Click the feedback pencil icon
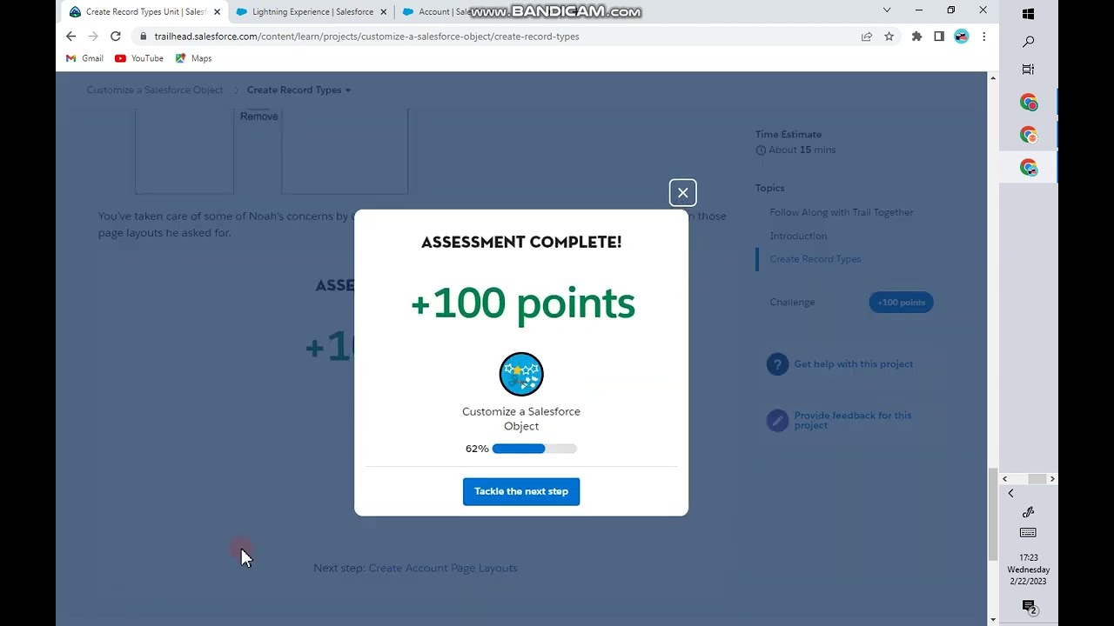This screenshot has height=626, width=1114. coord(777,421)
